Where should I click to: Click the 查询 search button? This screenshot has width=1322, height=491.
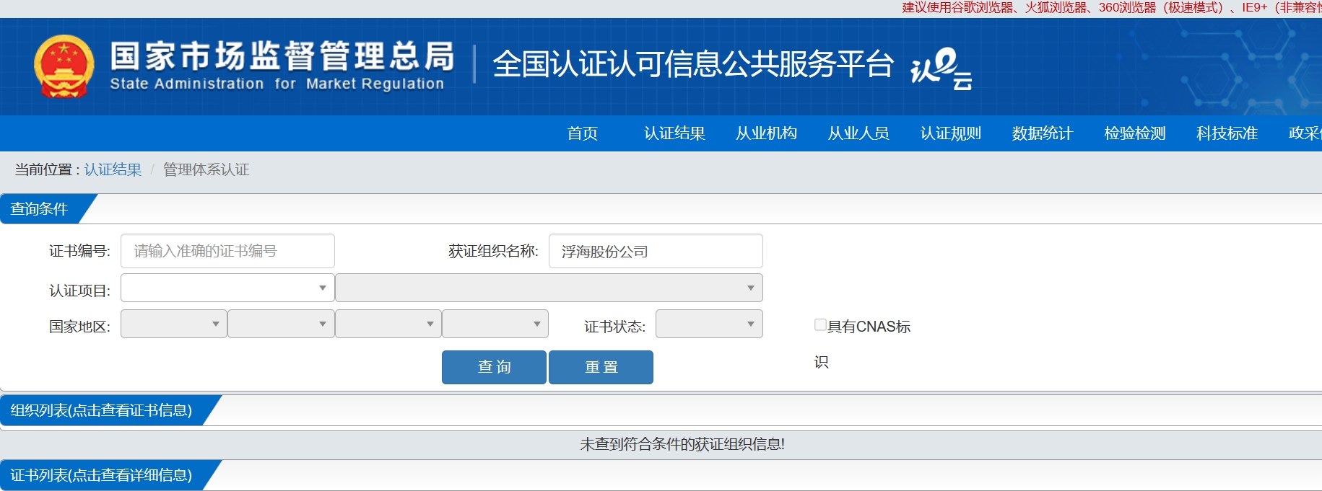click(x=494, y=367)
